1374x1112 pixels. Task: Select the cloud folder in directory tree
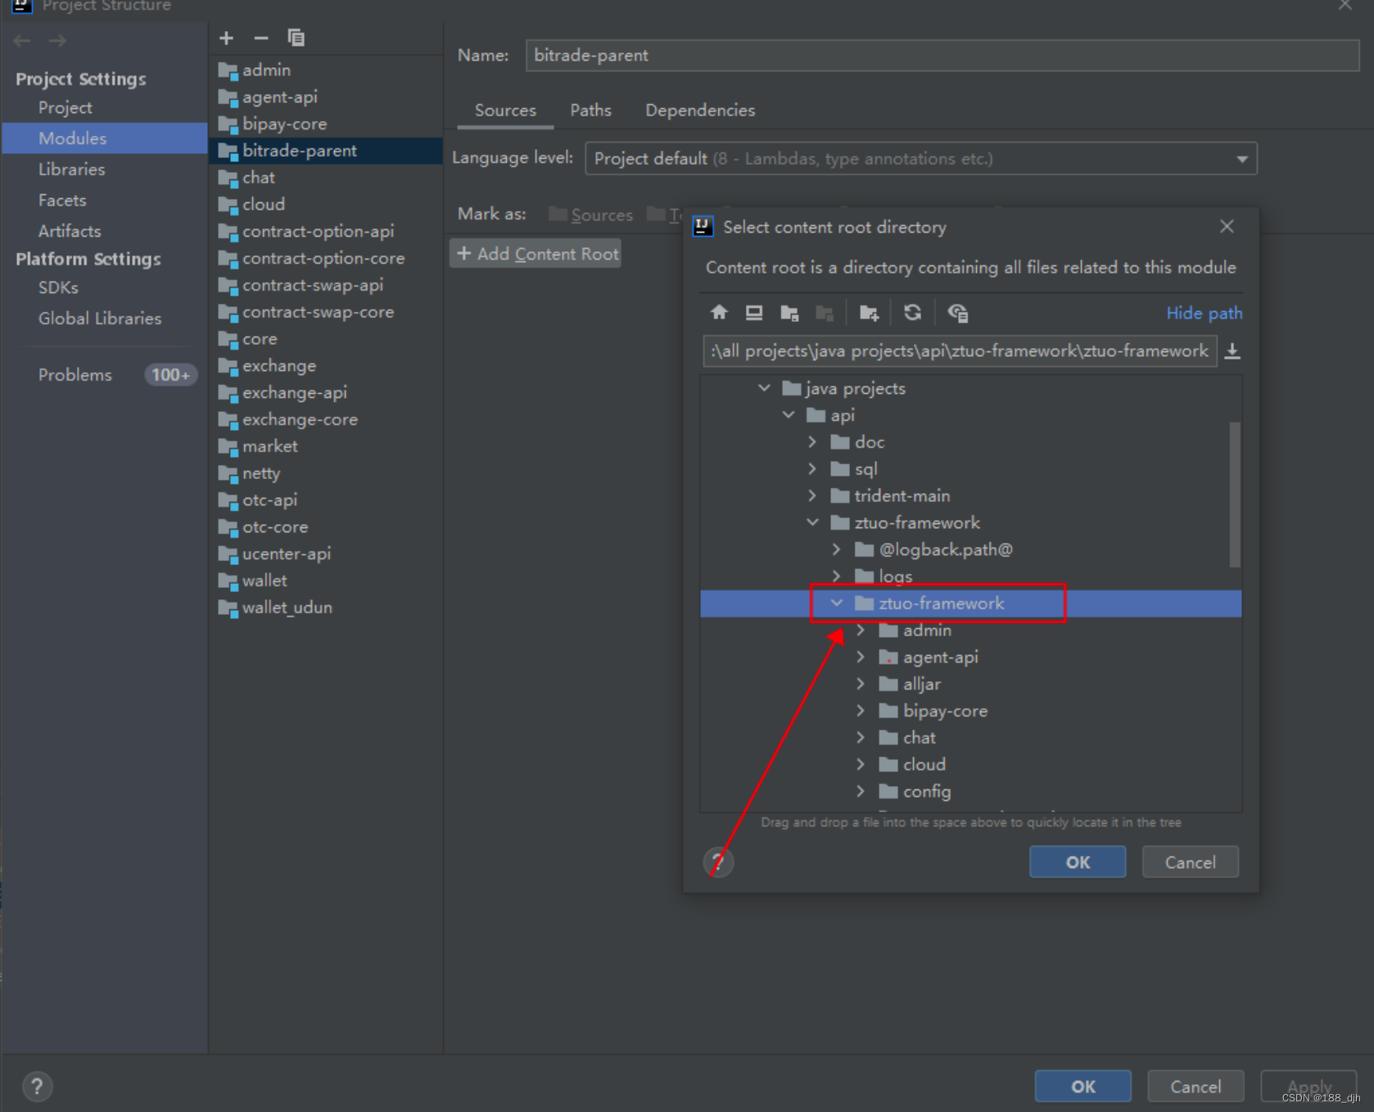tap(924, 765)
